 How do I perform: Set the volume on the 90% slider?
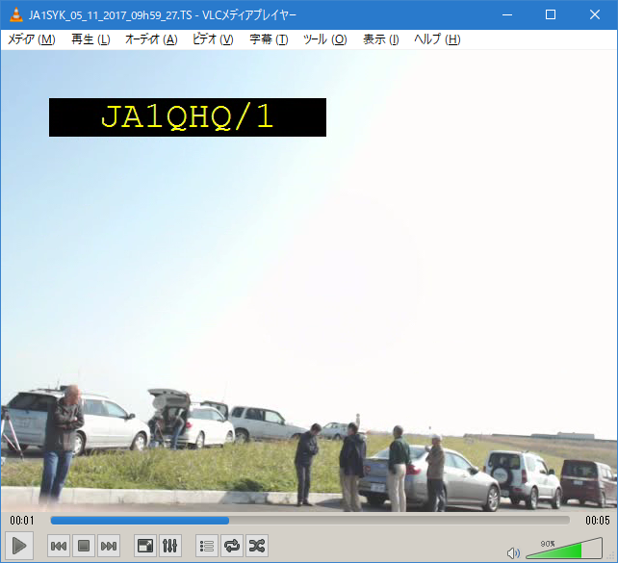coord(564,549)
